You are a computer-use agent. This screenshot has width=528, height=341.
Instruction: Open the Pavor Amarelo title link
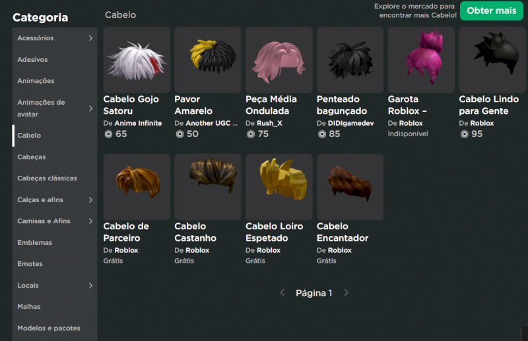[193, 105]
